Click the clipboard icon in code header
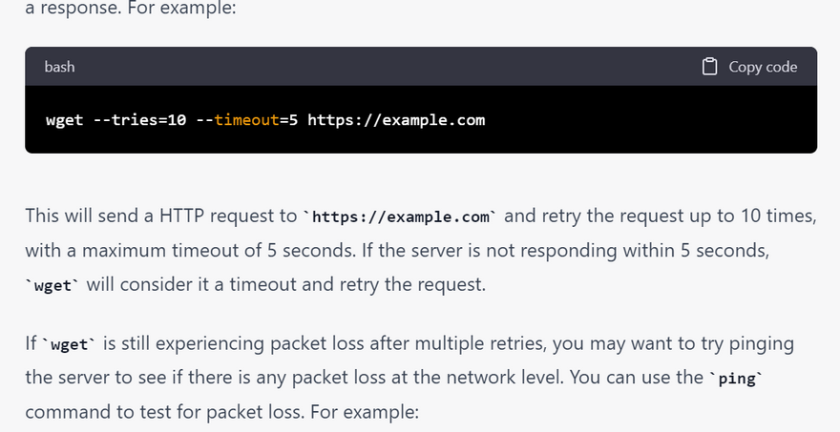Viewport: 840px width, 432px height. [709, 67]
